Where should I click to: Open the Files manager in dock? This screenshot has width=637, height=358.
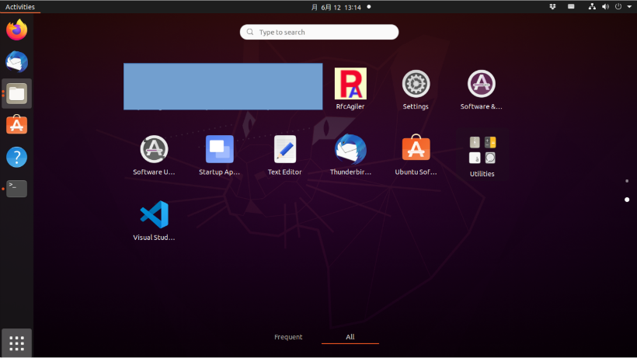(16, 93)
